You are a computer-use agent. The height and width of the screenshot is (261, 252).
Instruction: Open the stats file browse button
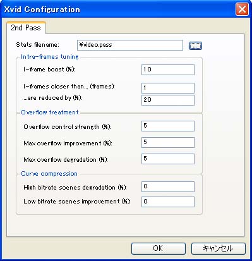click(x=195, y=46)
